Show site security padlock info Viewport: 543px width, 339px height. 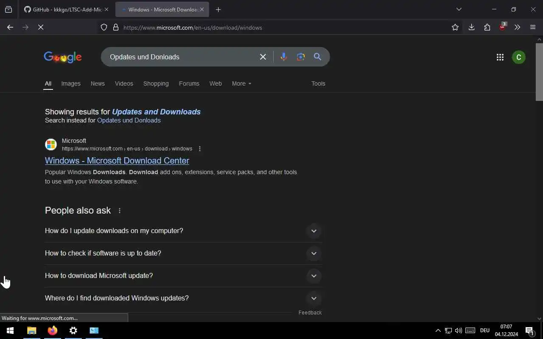pos(116,28)
